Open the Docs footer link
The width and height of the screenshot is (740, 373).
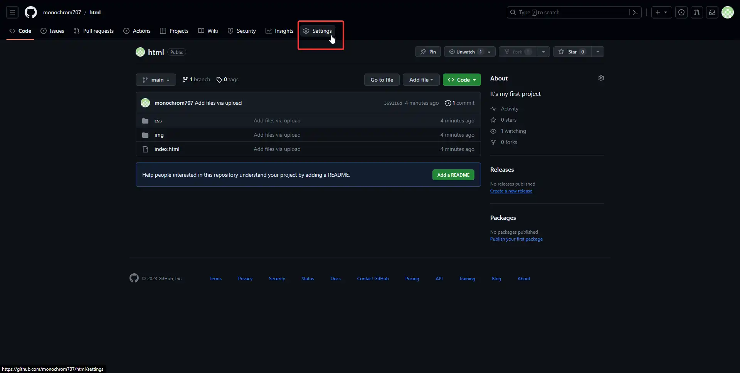(x=335, y=279)
